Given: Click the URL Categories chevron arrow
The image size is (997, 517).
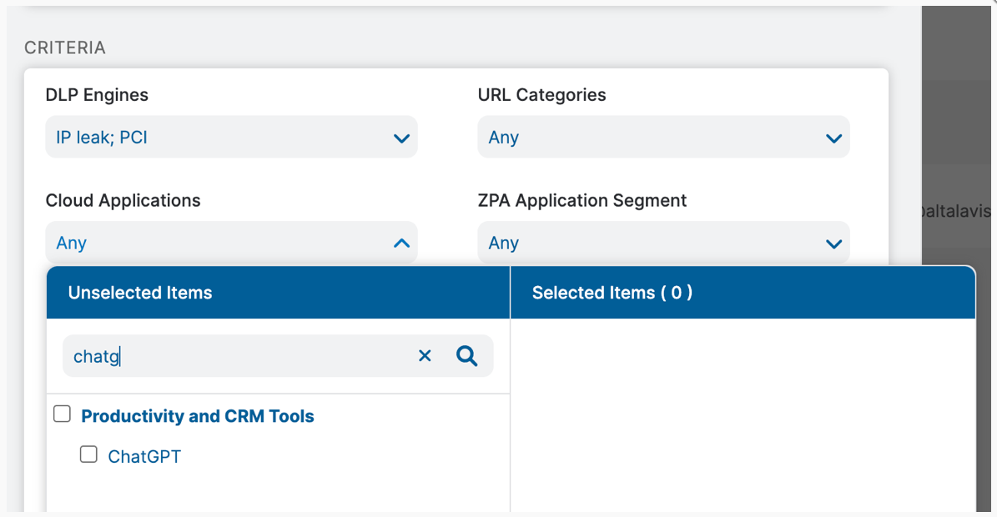Looking at the screenshot, I should pyautogui.click(x=833, y=138).
